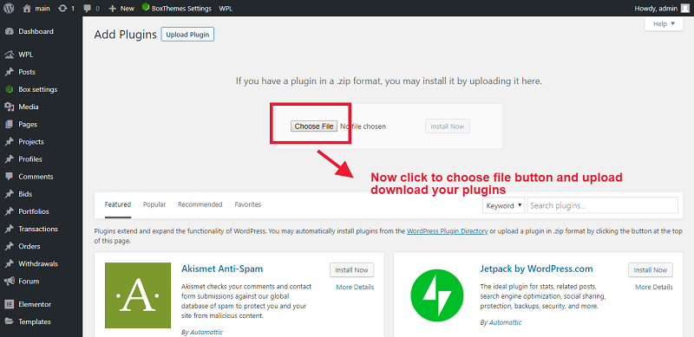Image resolution: width=694 pixels, height=337 pixels.
Task: Click the Orders pin icon
Action: tap(9, 246)
